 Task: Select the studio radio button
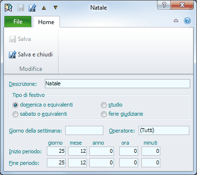pos(104,105)
